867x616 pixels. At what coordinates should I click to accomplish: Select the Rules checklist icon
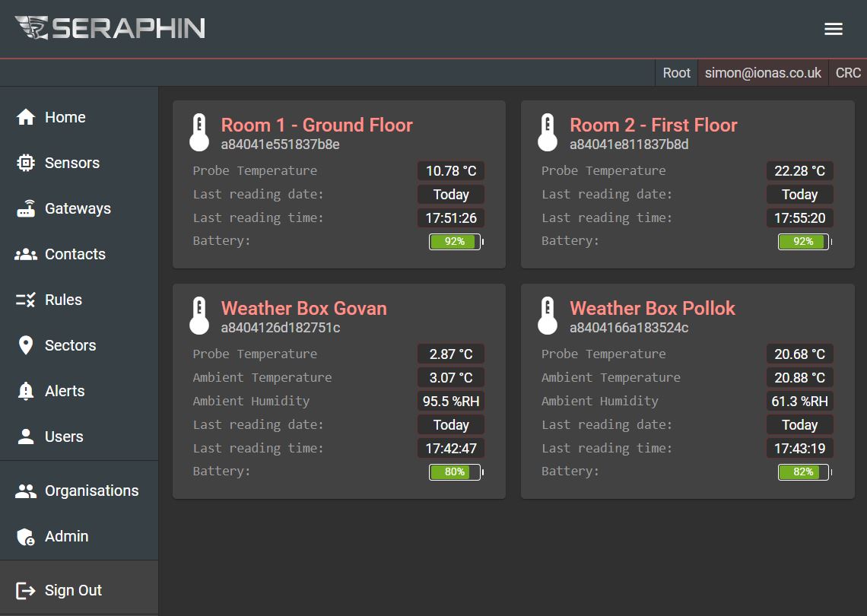[25, 300]
